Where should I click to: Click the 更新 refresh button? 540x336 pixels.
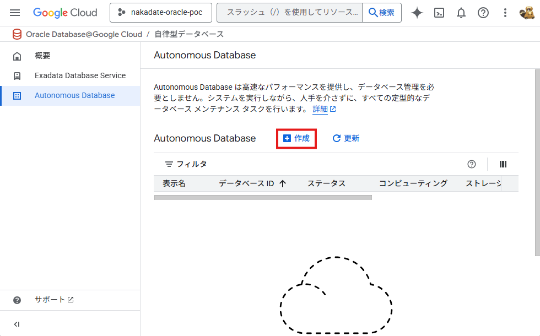pos(346,139)
